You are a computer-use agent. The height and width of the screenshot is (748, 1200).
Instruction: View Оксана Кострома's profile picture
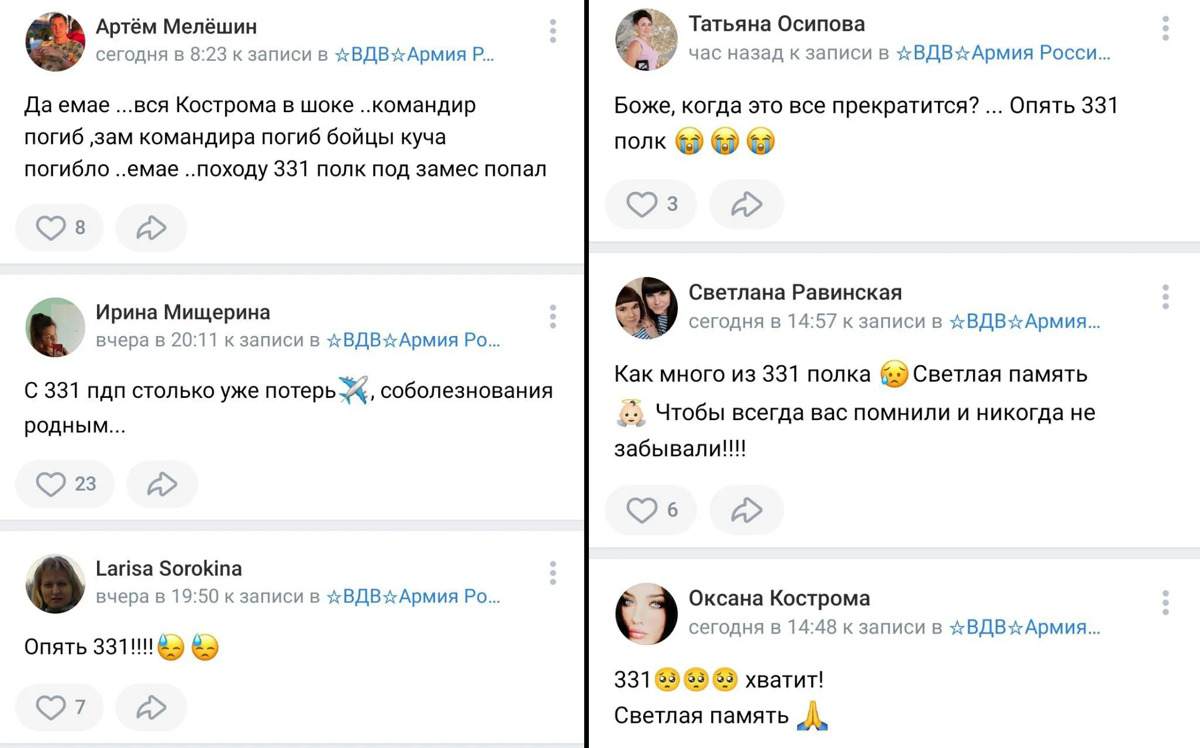click(646, 614)
